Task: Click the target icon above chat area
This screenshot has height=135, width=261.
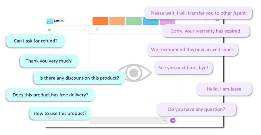Action: click(98, 29)
